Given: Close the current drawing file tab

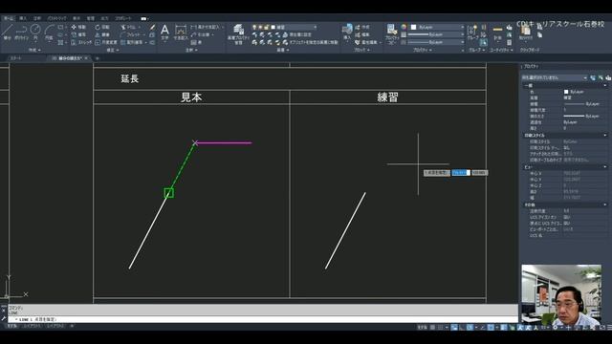Looking at the screenshot, I should (x=86, y=58).
